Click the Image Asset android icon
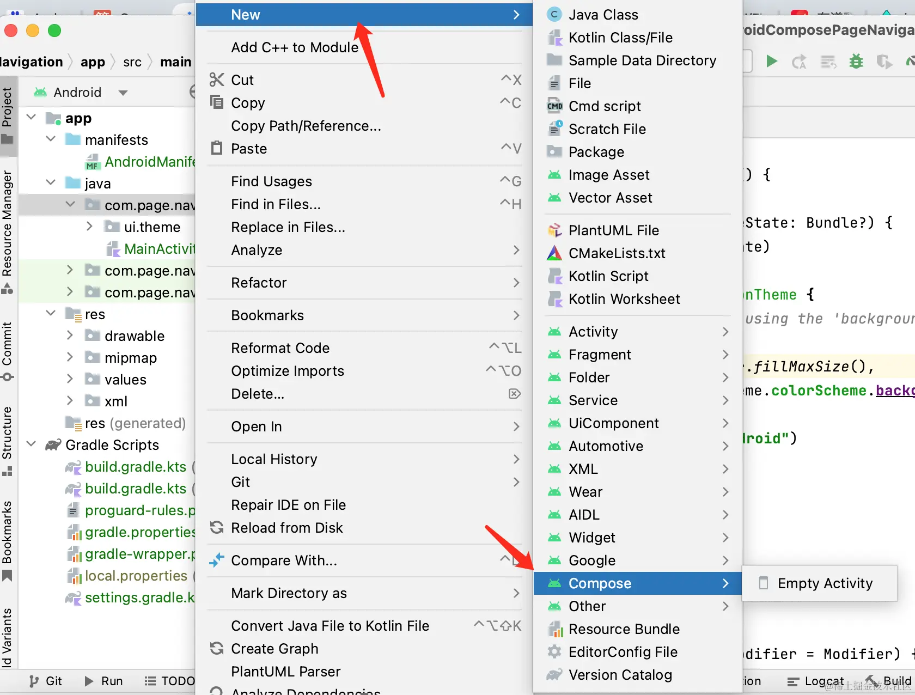915x695 pixels. pyautogui.click(x=554, y=175)
